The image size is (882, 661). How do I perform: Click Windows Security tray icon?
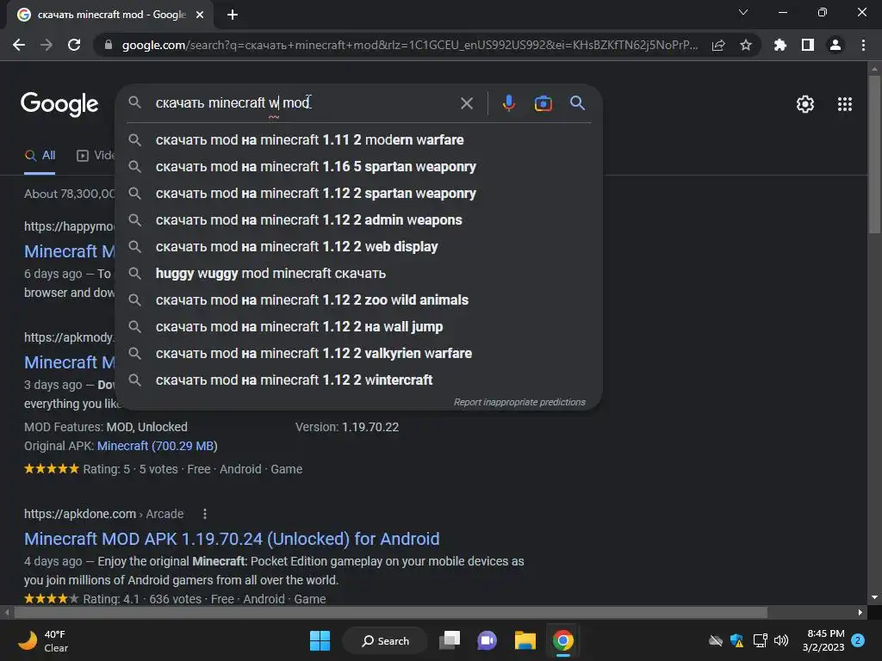[737, 640]
